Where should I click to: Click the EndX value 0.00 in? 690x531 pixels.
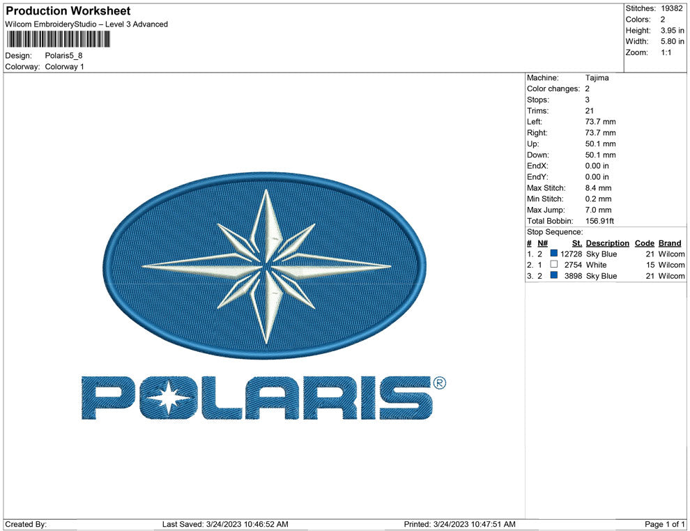[x=597, y=166]
